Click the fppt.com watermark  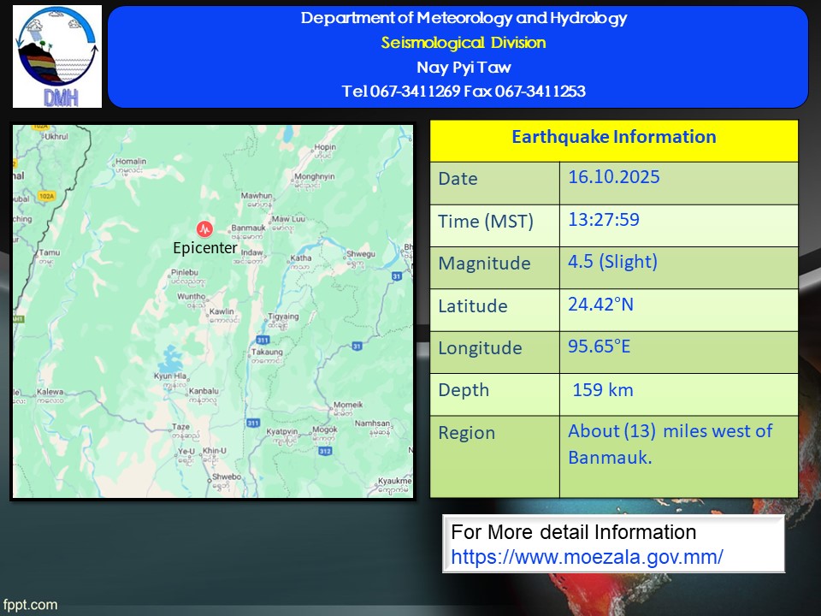tap(30, 604)
